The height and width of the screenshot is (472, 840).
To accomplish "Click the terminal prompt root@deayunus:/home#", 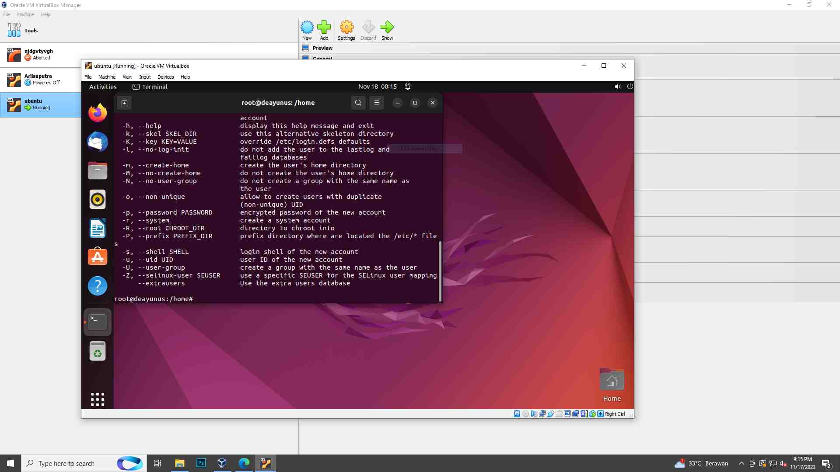I will 154,299.
